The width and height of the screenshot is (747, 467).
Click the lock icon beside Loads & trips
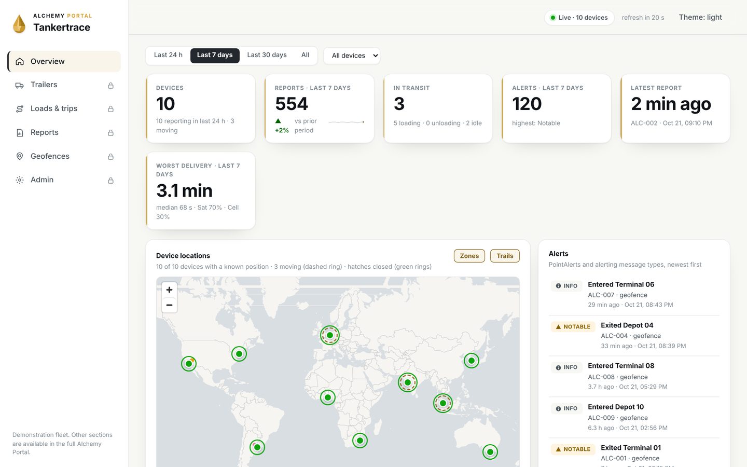110,109
